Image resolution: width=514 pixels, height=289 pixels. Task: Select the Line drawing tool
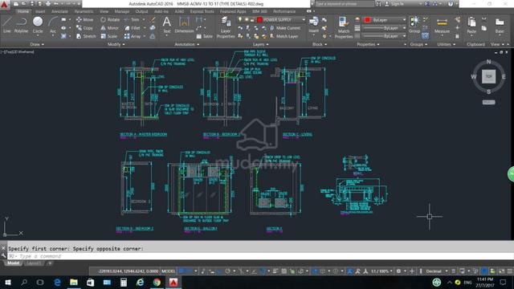click(x=7, y=25)
